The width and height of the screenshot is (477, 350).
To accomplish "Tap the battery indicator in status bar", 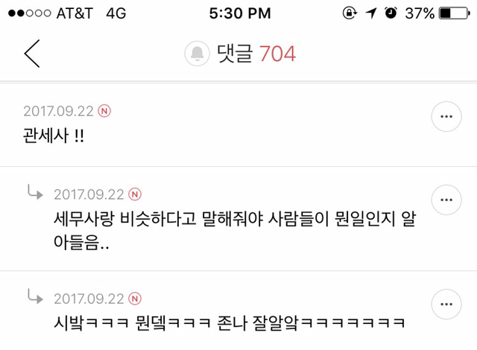I will 454,13.
